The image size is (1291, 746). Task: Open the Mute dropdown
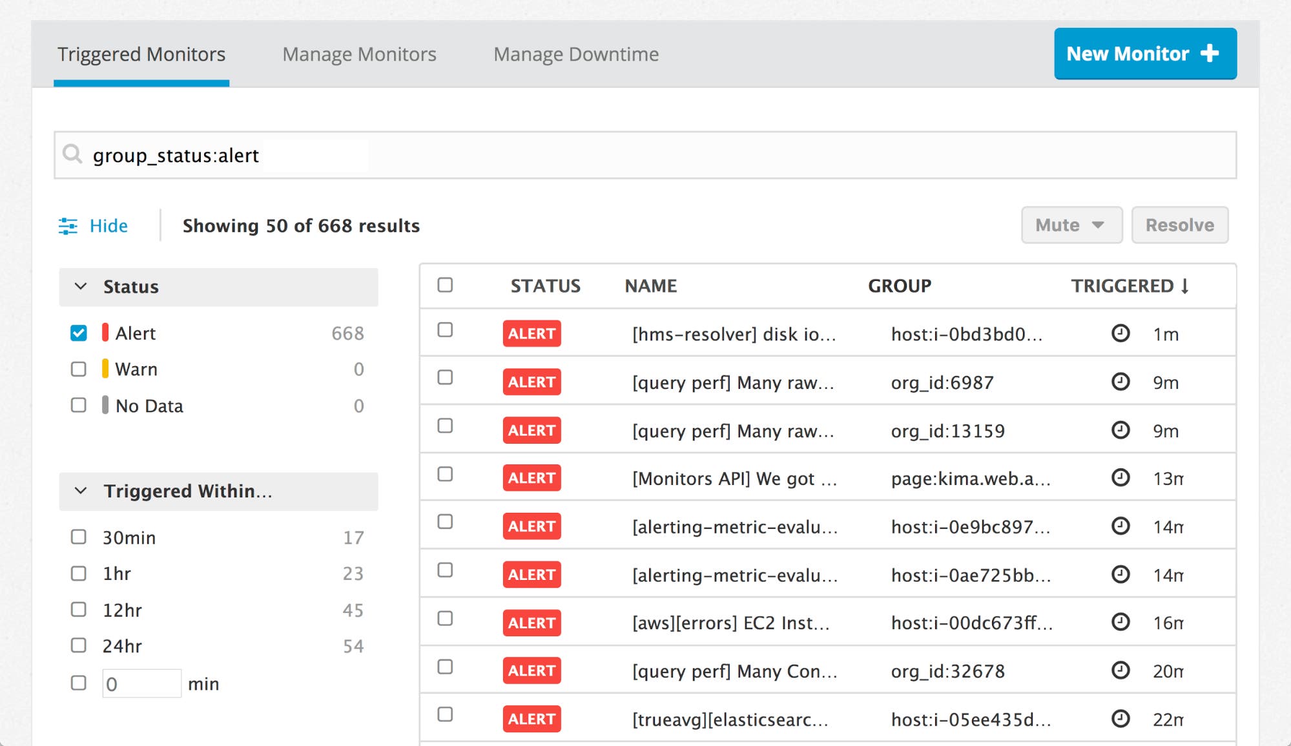point(1071,225)
